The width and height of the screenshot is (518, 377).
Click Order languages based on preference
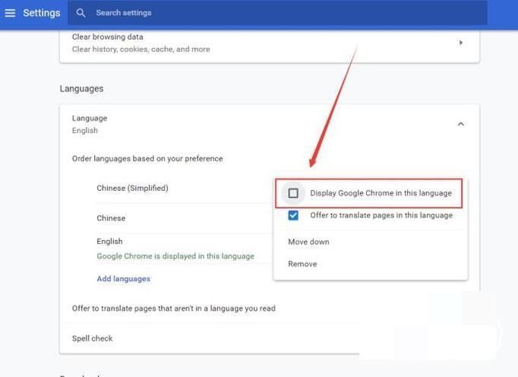point(147,159)
